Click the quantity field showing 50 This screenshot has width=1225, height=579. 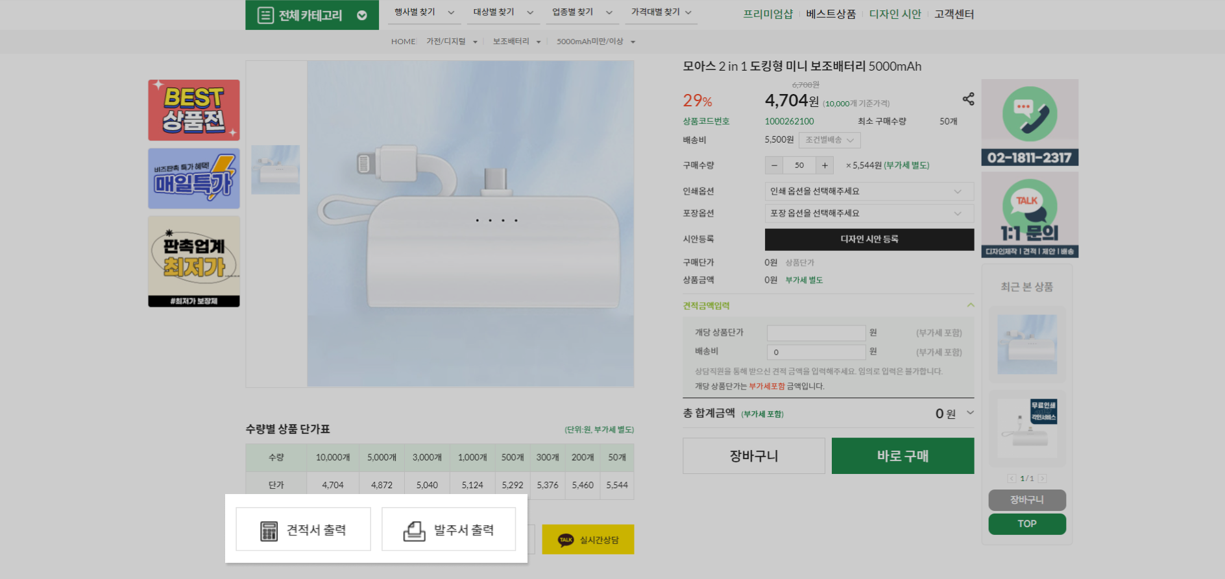(x=799, y=165)
